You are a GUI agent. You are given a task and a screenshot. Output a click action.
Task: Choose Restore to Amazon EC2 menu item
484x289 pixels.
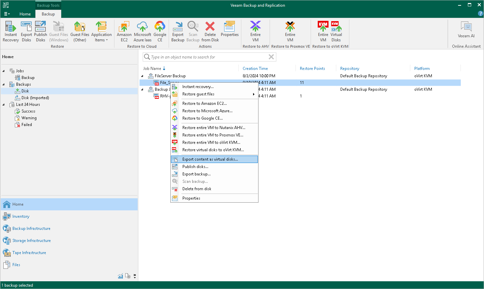click(214, 104)
